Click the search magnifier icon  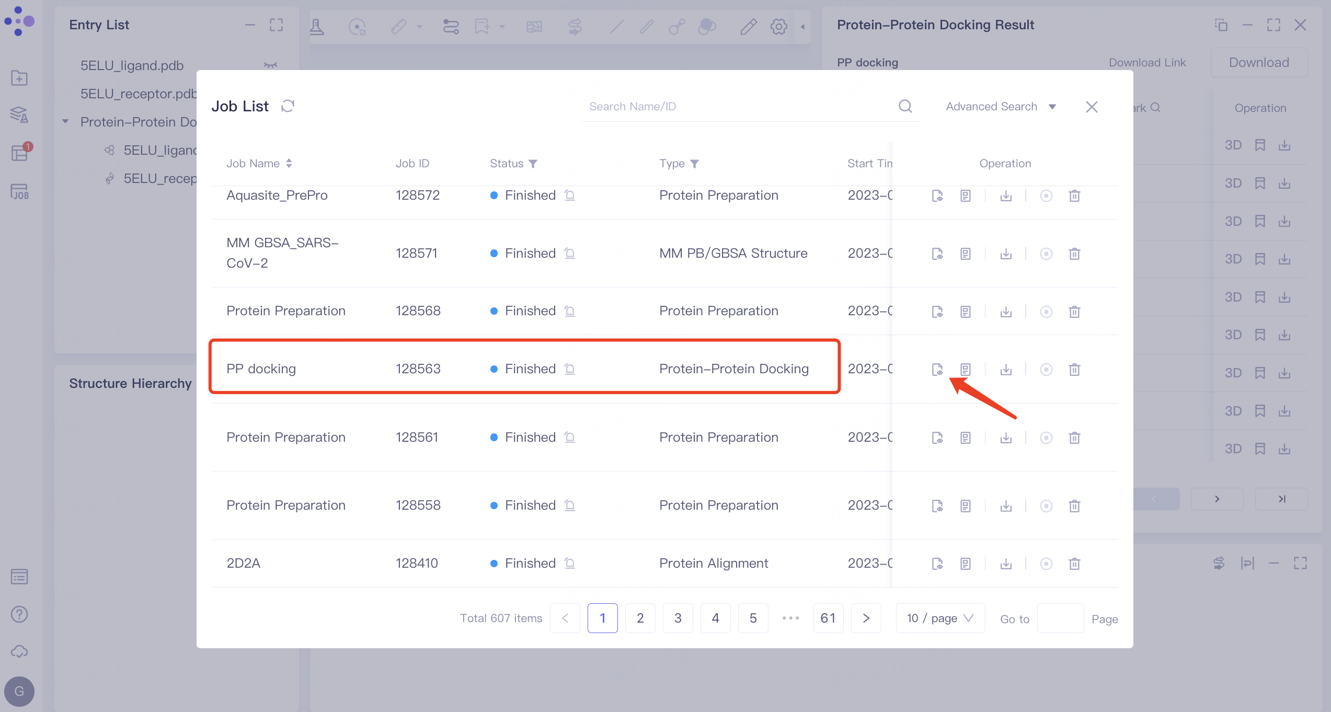tap(905, 107)
